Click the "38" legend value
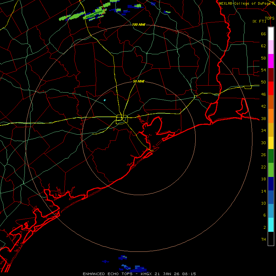The image size is (276, 276). click(x=263, y=119)
